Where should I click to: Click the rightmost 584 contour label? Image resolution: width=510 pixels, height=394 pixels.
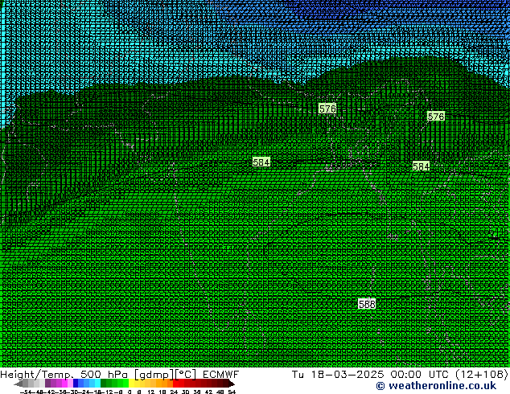(421, 166)
